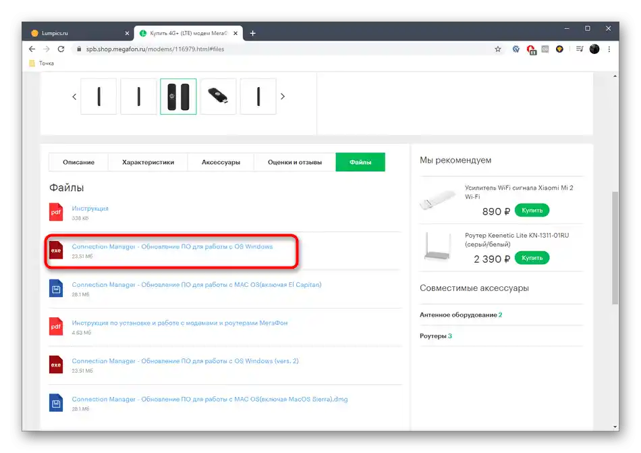The width and height of the screenshot is (641, 453).
Task: Download Connection Manager Windows (vers. 2)
Action: point(185,361)
